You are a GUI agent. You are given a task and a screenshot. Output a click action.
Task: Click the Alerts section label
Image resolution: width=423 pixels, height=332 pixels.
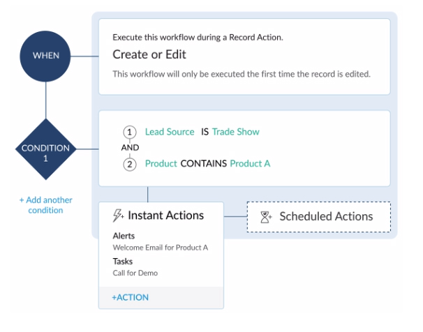124,236
